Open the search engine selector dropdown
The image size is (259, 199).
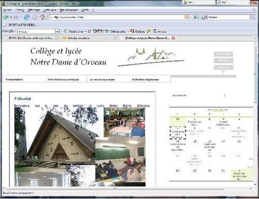point(204,17)
